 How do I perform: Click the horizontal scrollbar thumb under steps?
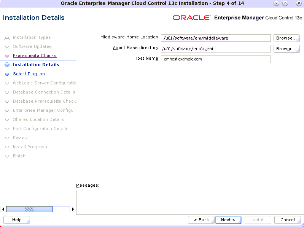click(x=29, y=209)
